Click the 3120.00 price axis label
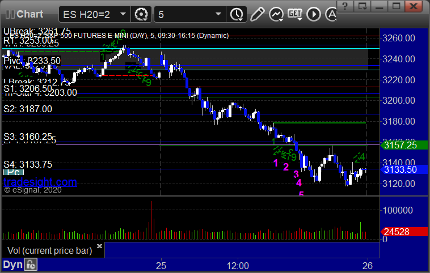Viewport: 430px width, 273px height. [399, 184]
